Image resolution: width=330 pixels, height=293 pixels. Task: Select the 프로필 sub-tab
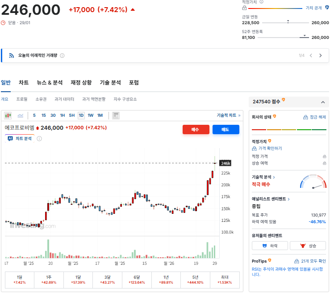tap(22, 99)
